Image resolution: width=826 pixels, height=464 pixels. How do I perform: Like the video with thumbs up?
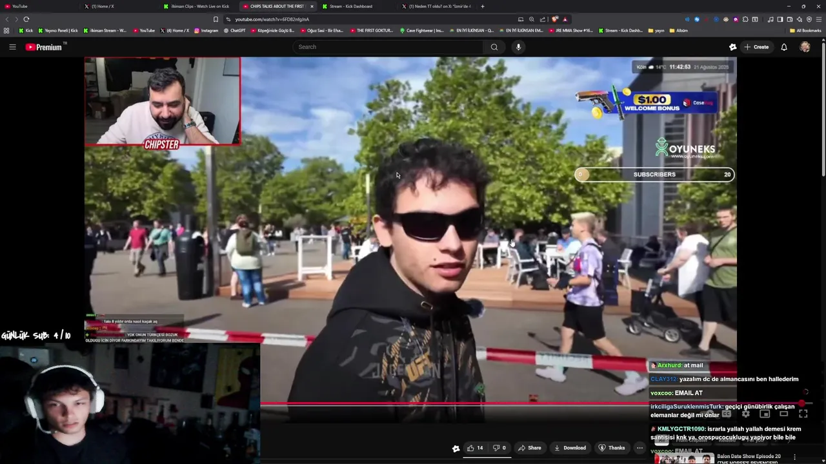point(475,448)
